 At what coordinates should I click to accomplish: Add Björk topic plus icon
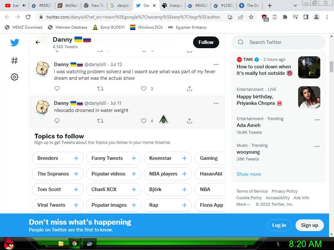(185, 189)
